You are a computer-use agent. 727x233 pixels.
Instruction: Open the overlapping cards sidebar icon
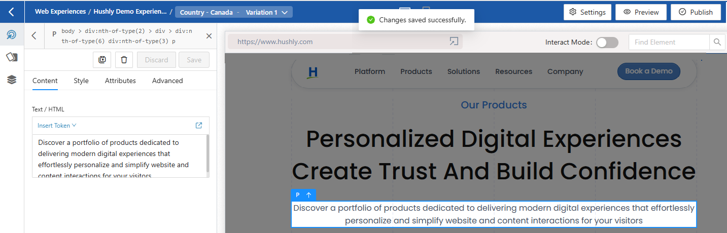pyautogui.click(x=12, y=57)
